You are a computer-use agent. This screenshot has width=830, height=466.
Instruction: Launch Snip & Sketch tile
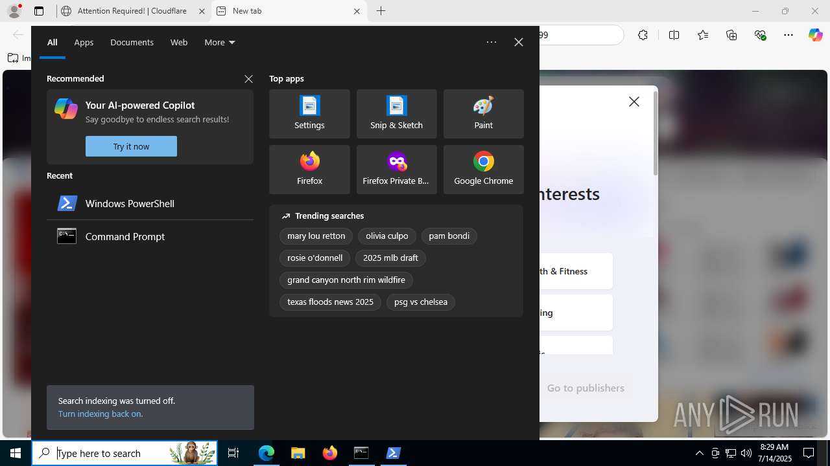pyautogui.click(x=396, y=114)
